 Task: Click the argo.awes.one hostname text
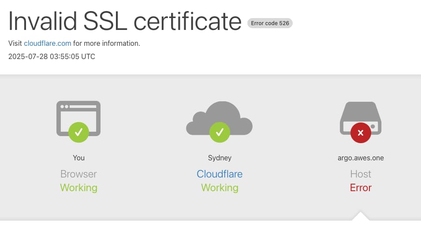pos(361,158)
